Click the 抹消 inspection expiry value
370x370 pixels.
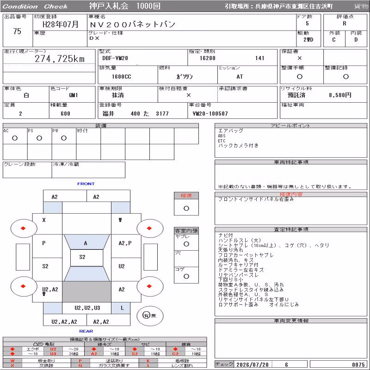coord(118,95)
